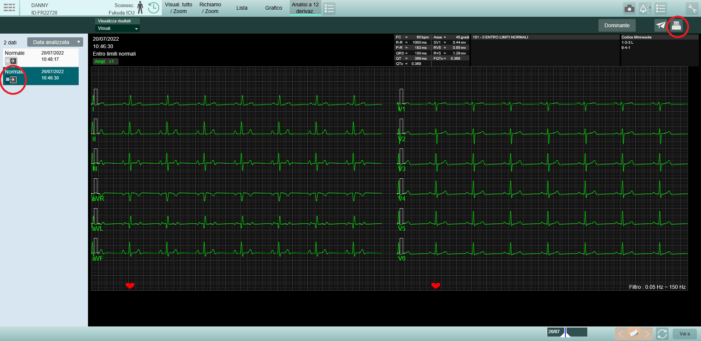701x341 pixels.
Task: Click patient name DANNY
Action: pos(40,5)
